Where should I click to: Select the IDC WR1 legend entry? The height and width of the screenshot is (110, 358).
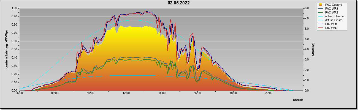tap(329, 24)
